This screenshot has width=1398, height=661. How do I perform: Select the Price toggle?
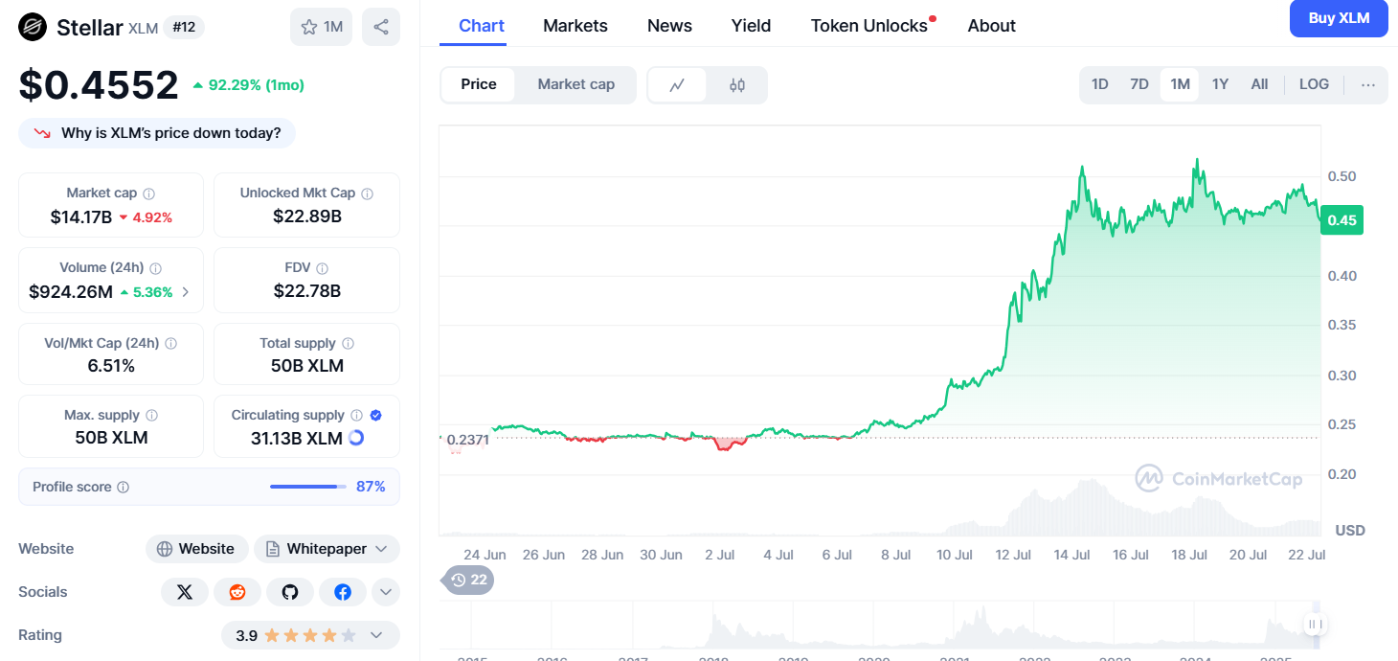(479, 84)
